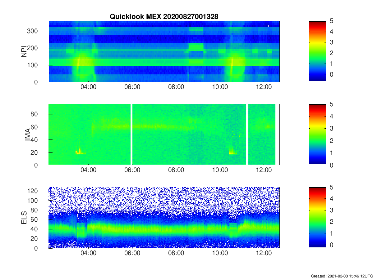Select the ELS spectrogram plot area
This screenshot has height=279, width=373.
(164, 218)
